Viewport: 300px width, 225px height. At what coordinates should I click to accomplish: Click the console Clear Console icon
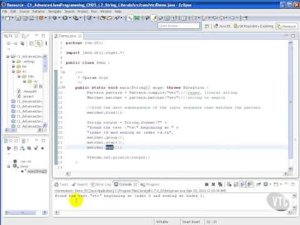click(x=229, y=184)
